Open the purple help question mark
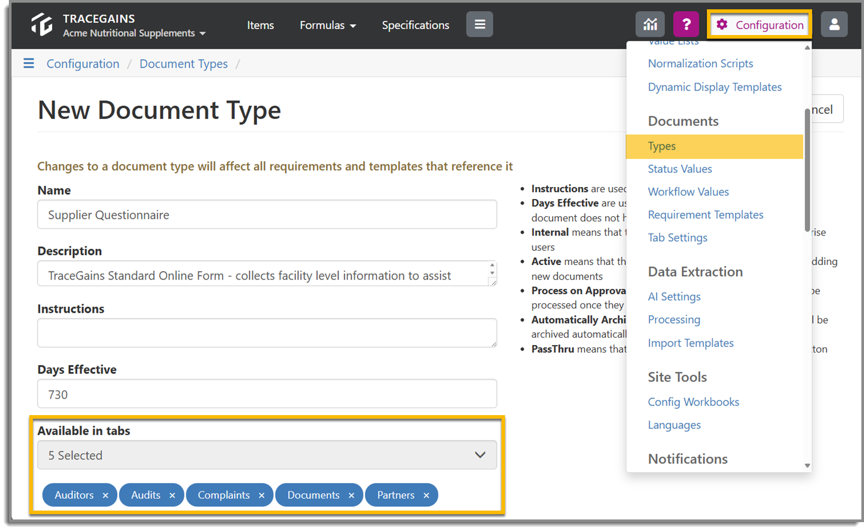864x531 pixels. tap(686, 24)
